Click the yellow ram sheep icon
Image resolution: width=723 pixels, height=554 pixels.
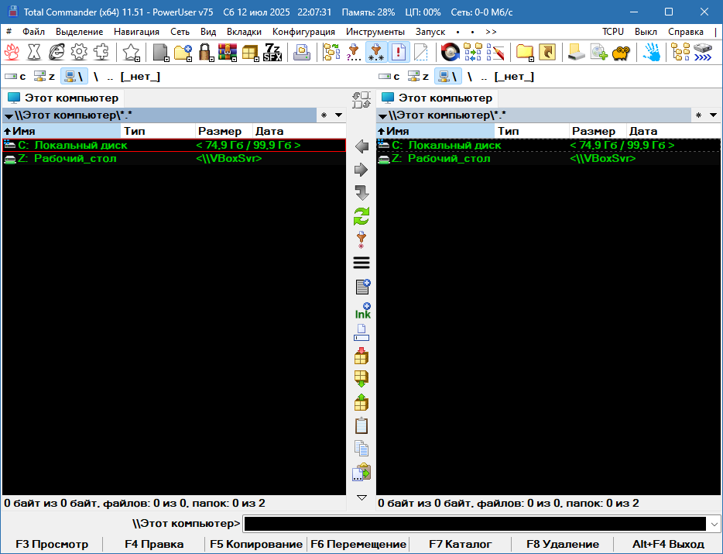pos(621,52)
